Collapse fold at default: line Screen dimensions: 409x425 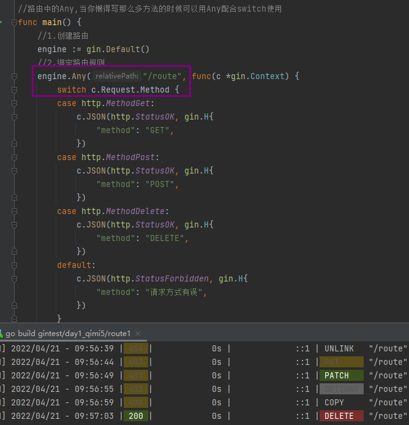coord(15,266)
